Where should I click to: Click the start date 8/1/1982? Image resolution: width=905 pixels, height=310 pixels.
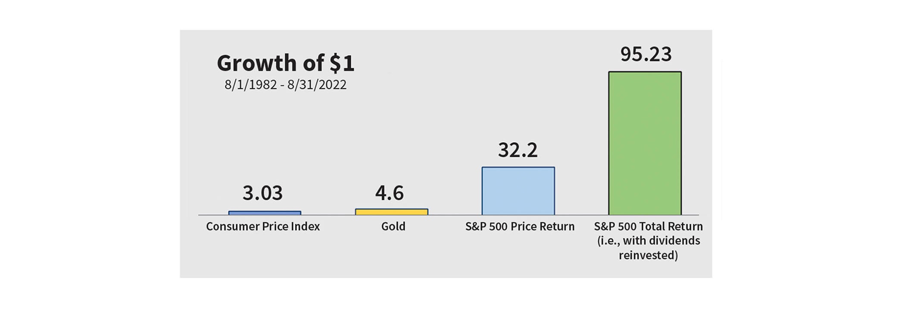[250, 85]
